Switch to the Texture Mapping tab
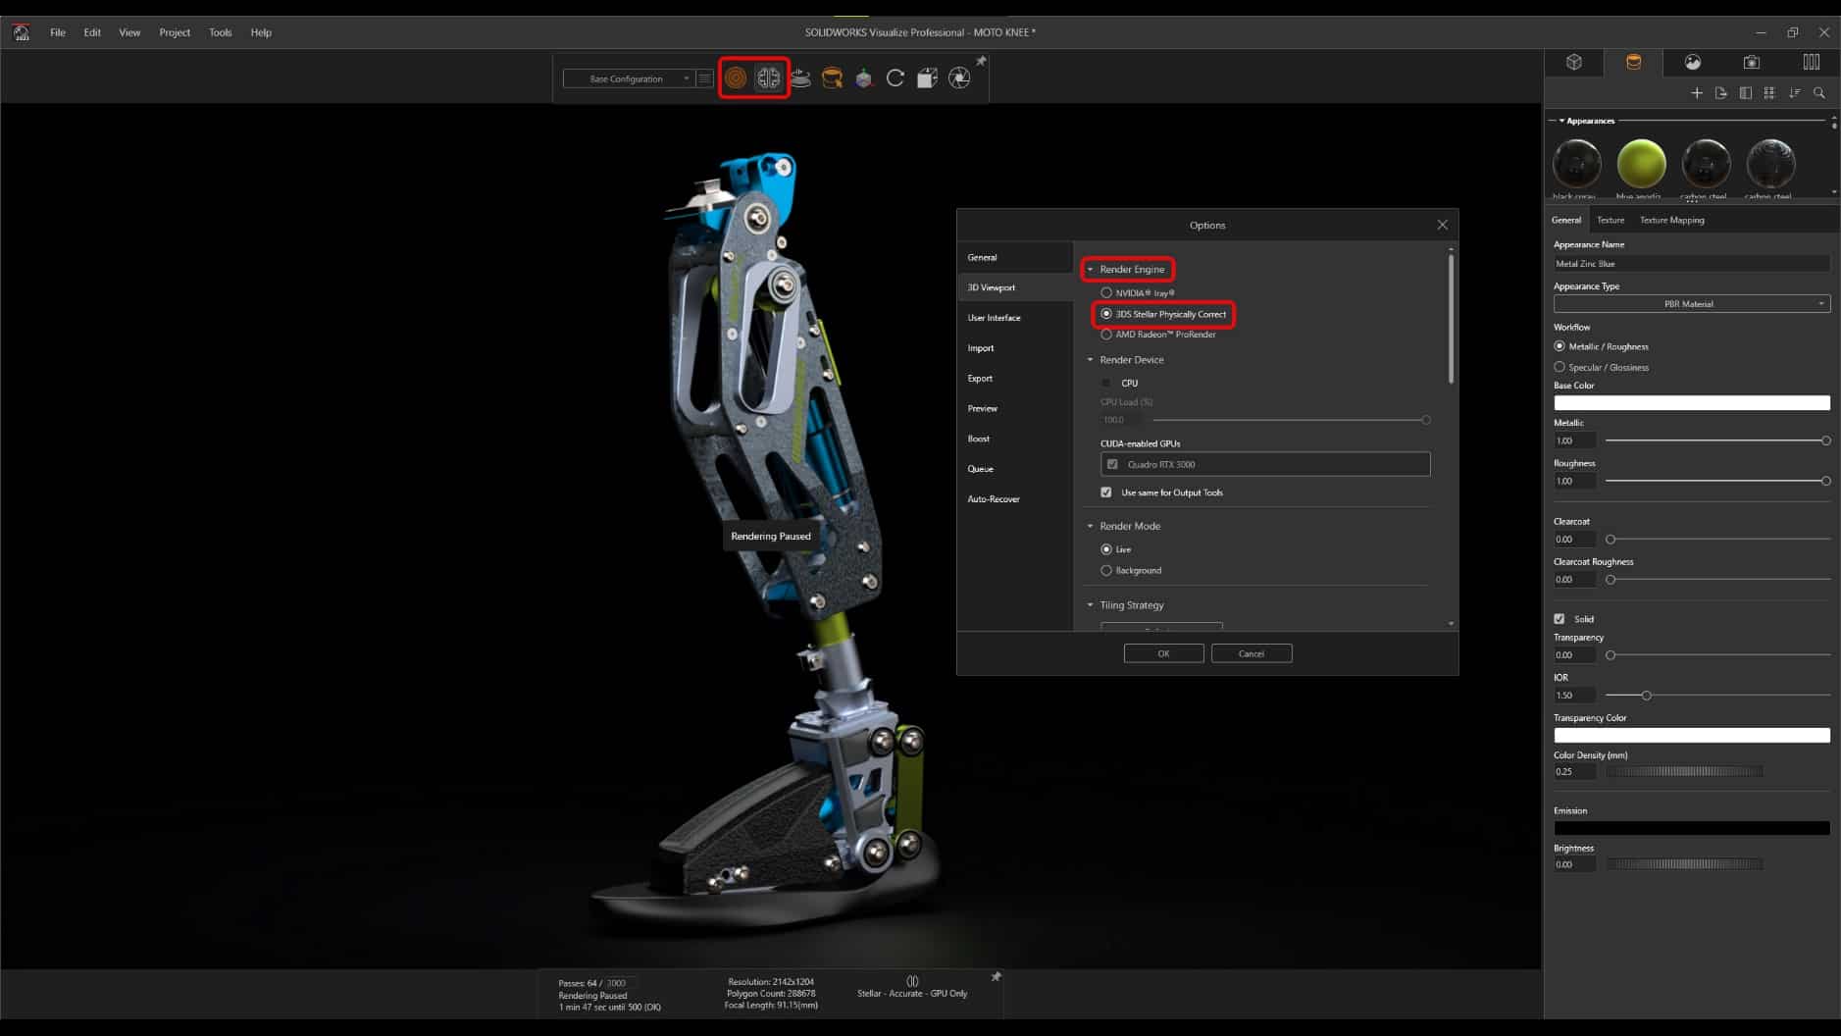The width and height of the screenshot is (1841, 1036). coord(1672,220)
